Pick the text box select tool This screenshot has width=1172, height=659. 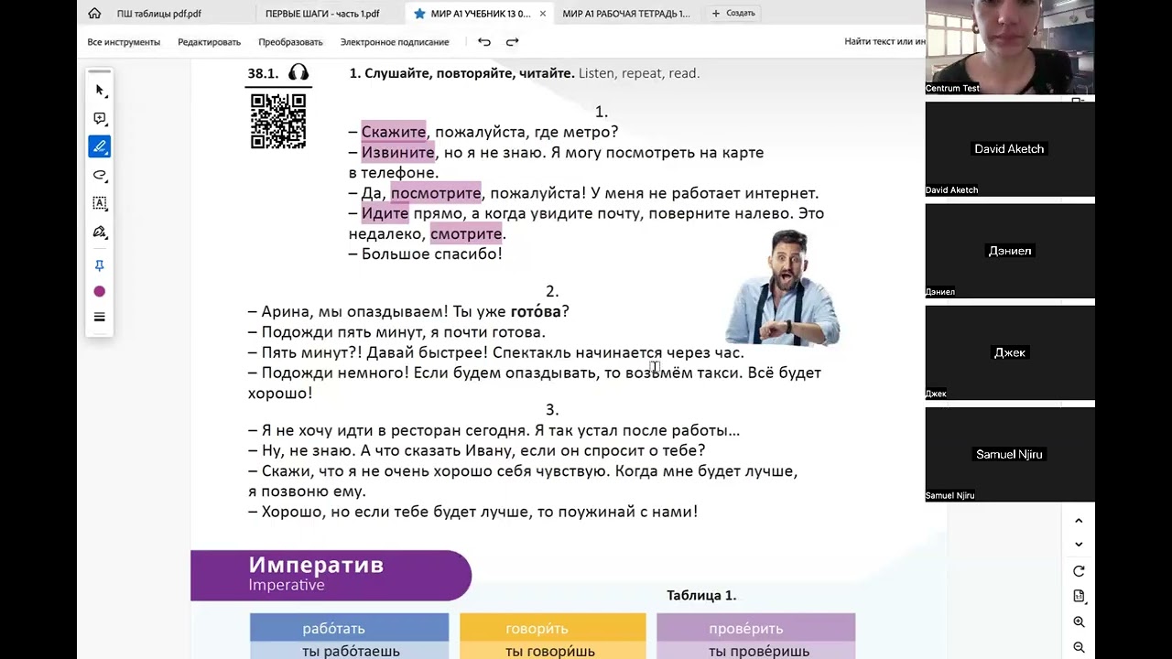[x=100, y=203]
